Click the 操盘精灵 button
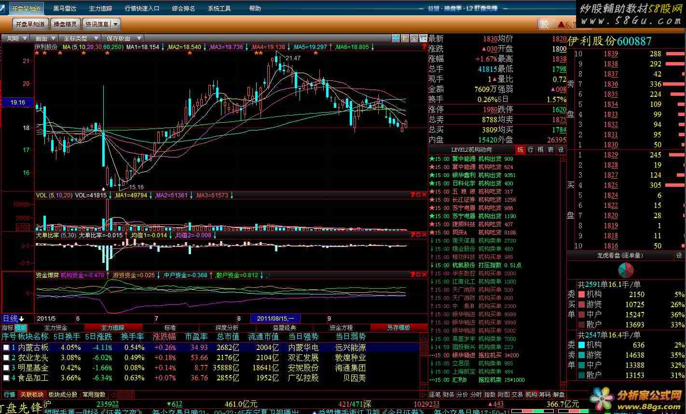 tap(65, 24)
